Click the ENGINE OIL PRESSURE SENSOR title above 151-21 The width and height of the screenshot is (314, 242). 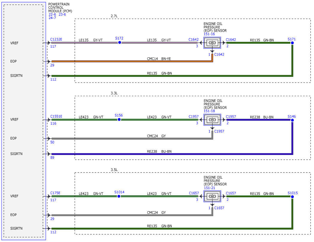point(215,181)
